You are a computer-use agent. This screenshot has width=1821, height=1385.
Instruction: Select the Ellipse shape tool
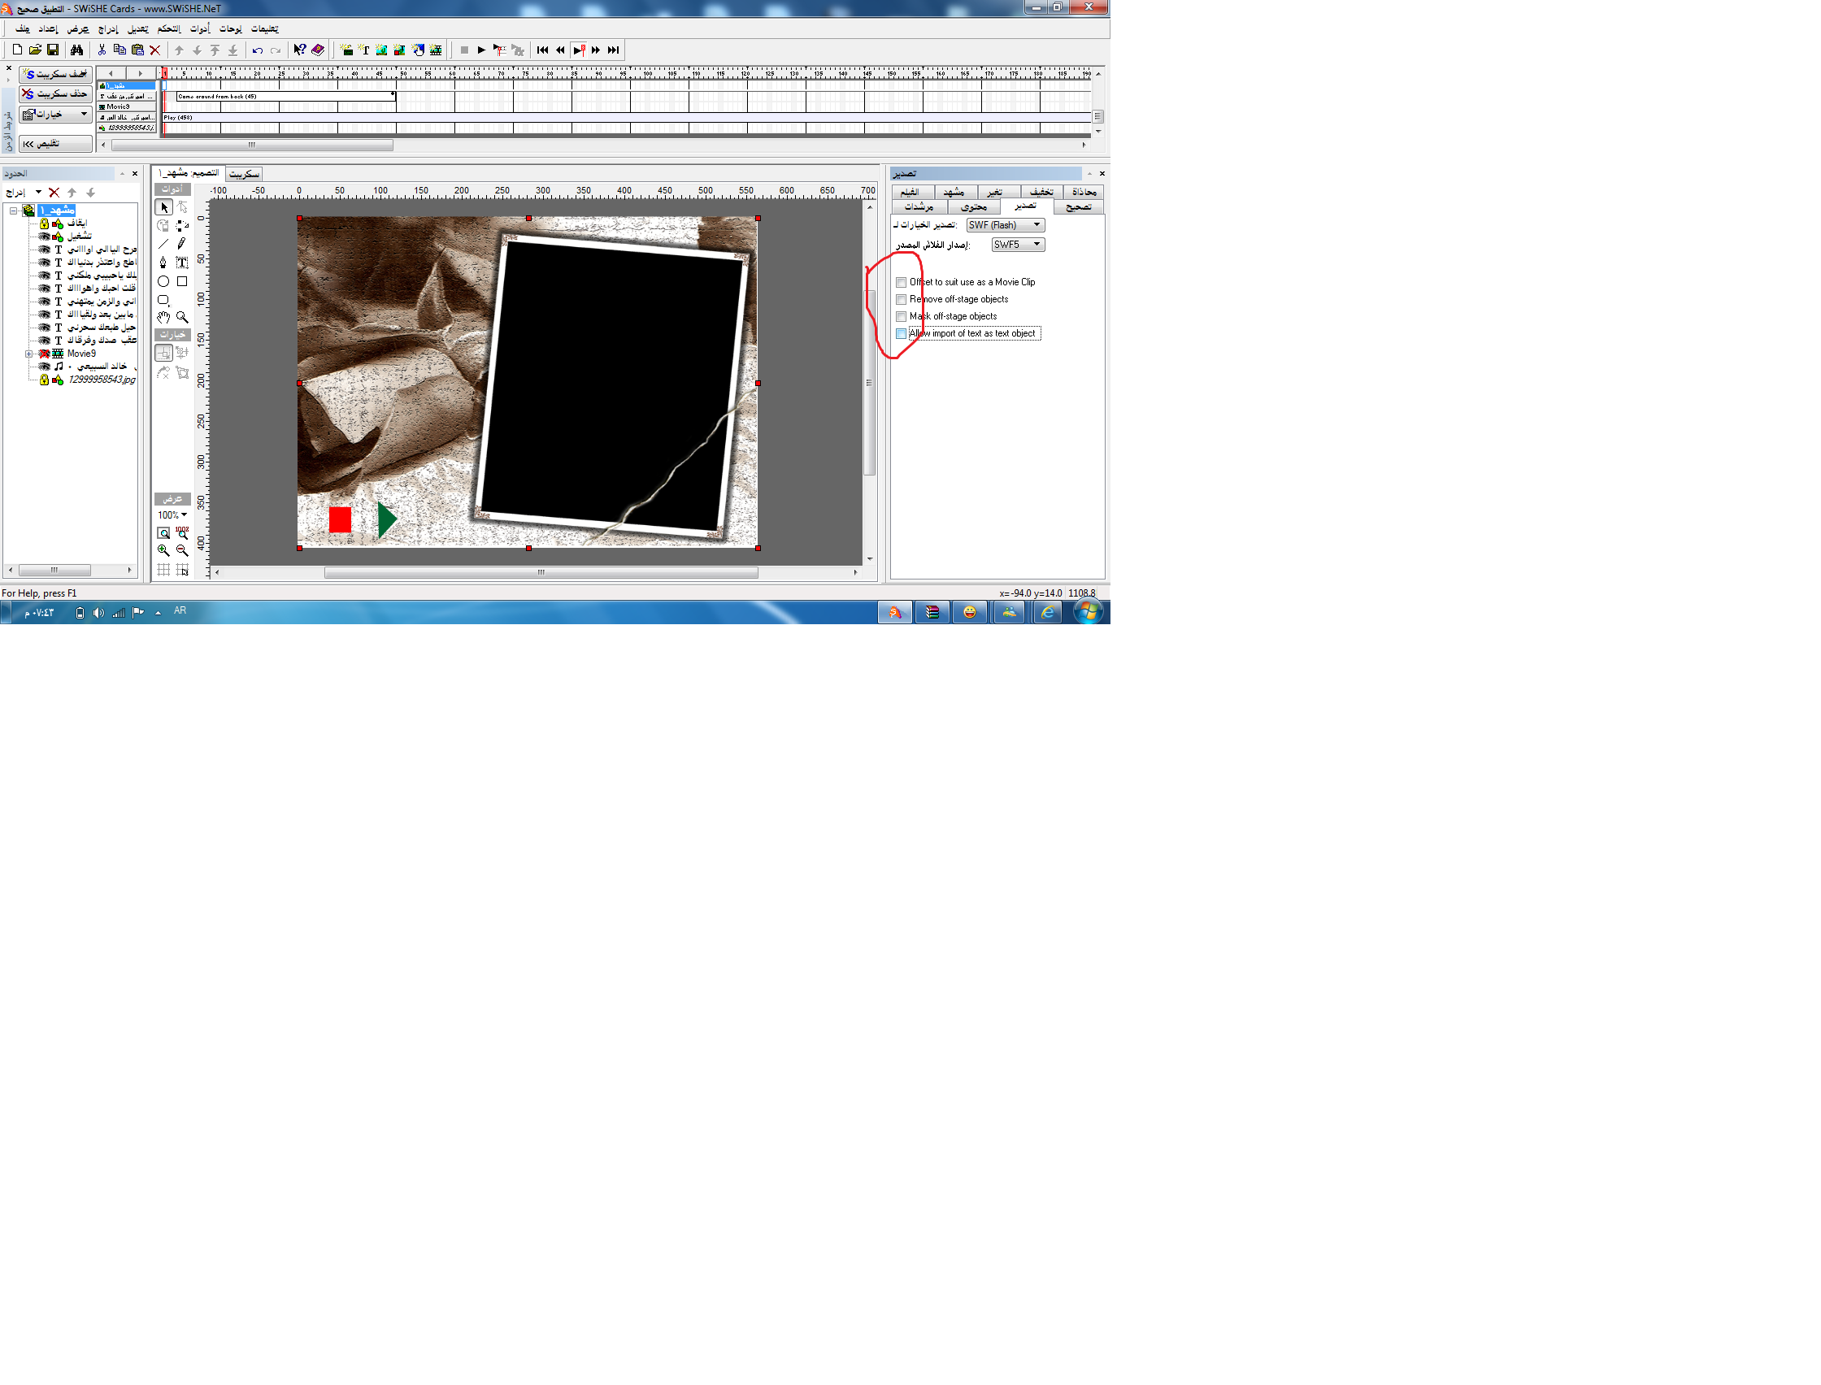(x=163, y=282)
